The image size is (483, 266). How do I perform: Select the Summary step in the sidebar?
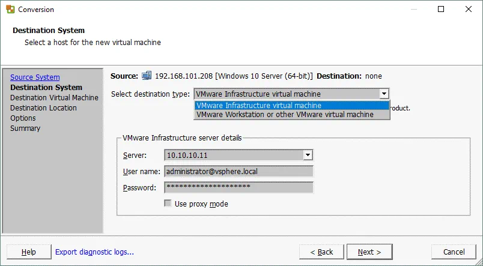pos(25,128)
